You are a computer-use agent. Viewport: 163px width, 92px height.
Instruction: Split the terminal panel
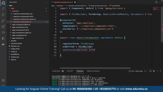(151, 71)
